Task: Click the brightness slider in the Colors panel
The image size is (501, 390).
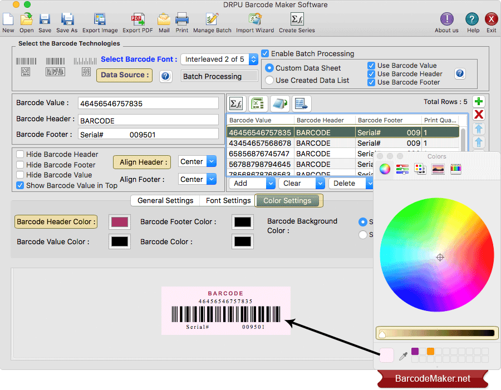Action: (x=437, y=333)
